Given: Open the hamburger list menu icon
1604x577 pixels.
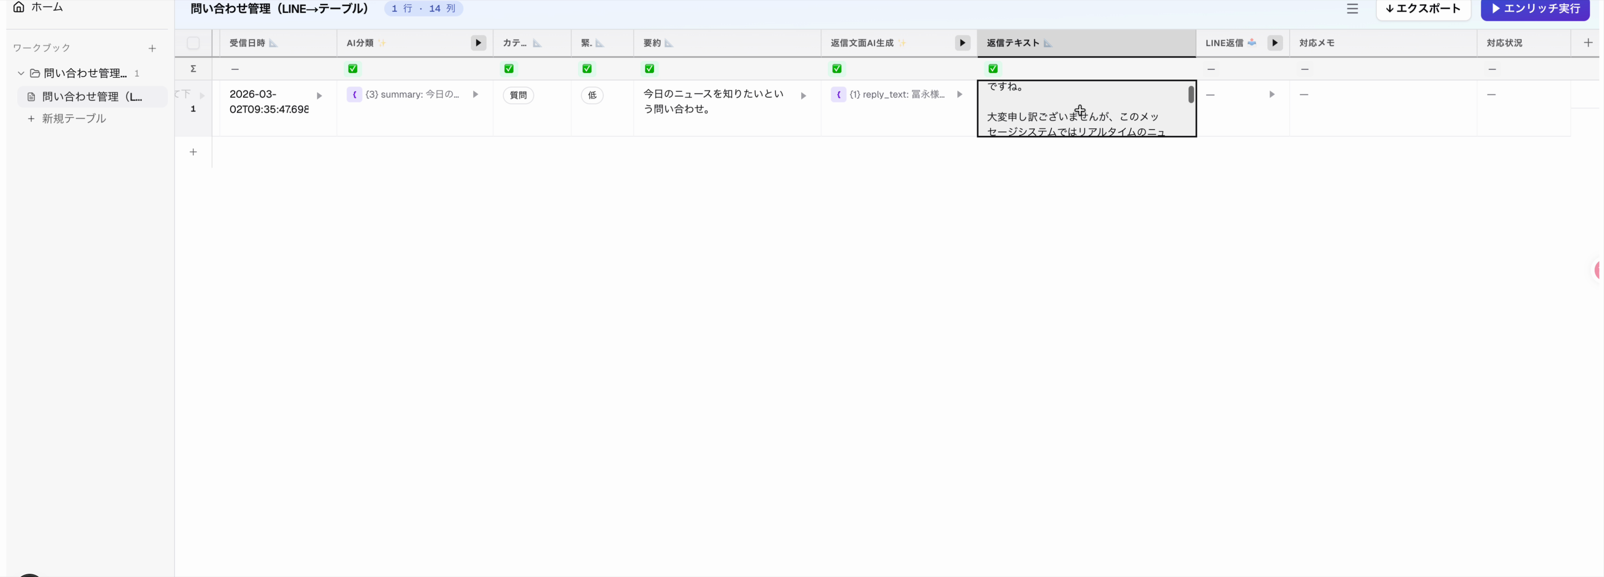Looking at the screenshot, I should click(1352, 9).
